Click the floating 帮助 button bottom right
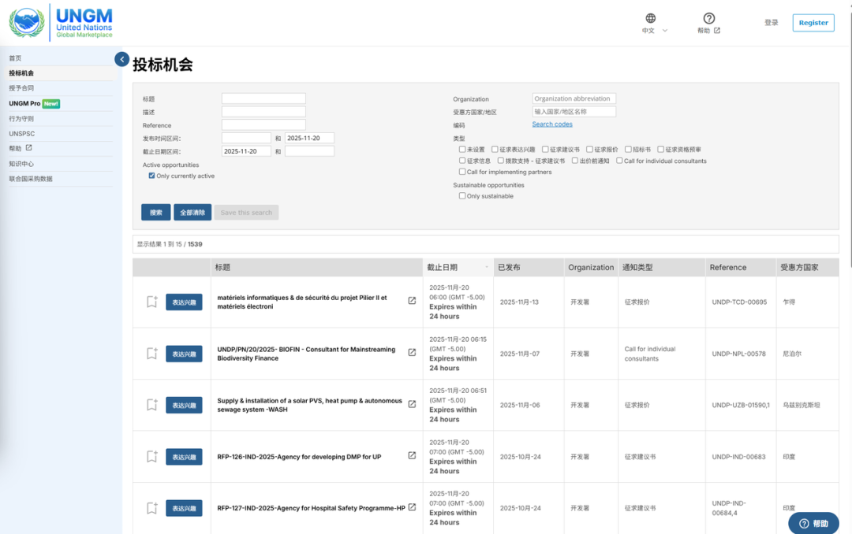The image size is (852, 534). [x=814, y=523]
